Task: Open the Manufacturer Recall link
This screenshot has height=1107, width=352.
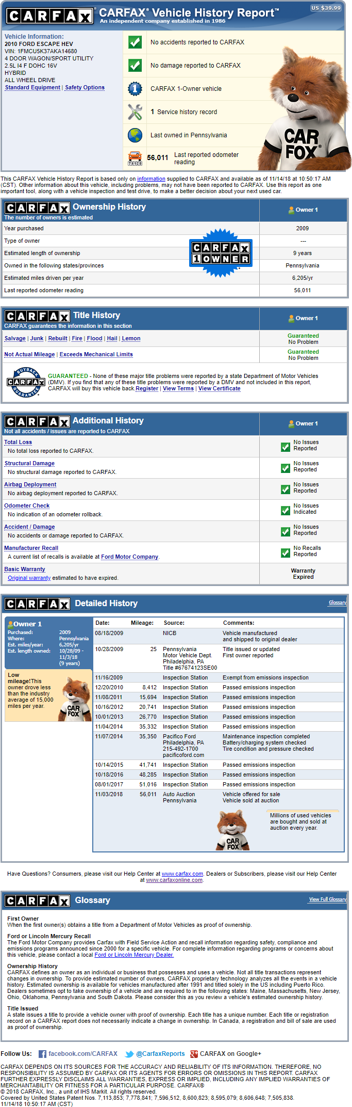Action: [x=31, y=548]
